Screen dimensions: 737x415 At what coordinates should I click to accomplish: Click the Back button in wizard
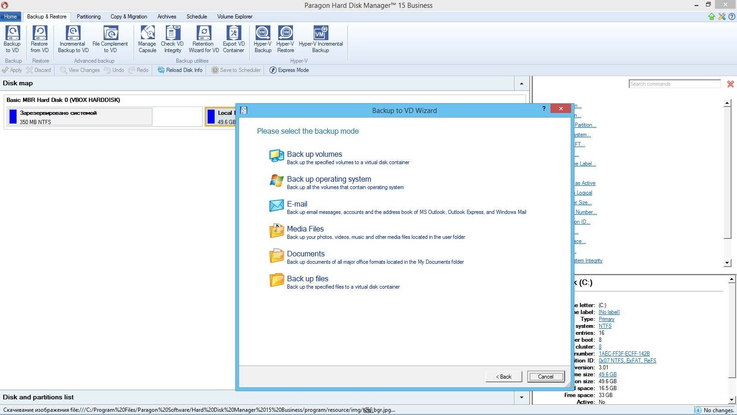pyautogui.click(x=503, y=377)
